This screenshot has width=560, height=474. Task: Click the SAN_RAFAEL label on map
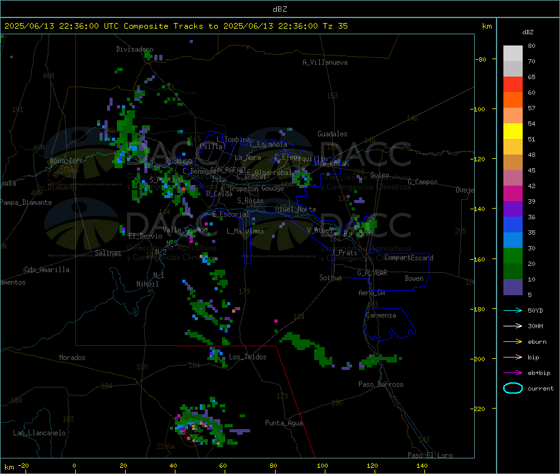pyautogui.click(x=228, y=169)
